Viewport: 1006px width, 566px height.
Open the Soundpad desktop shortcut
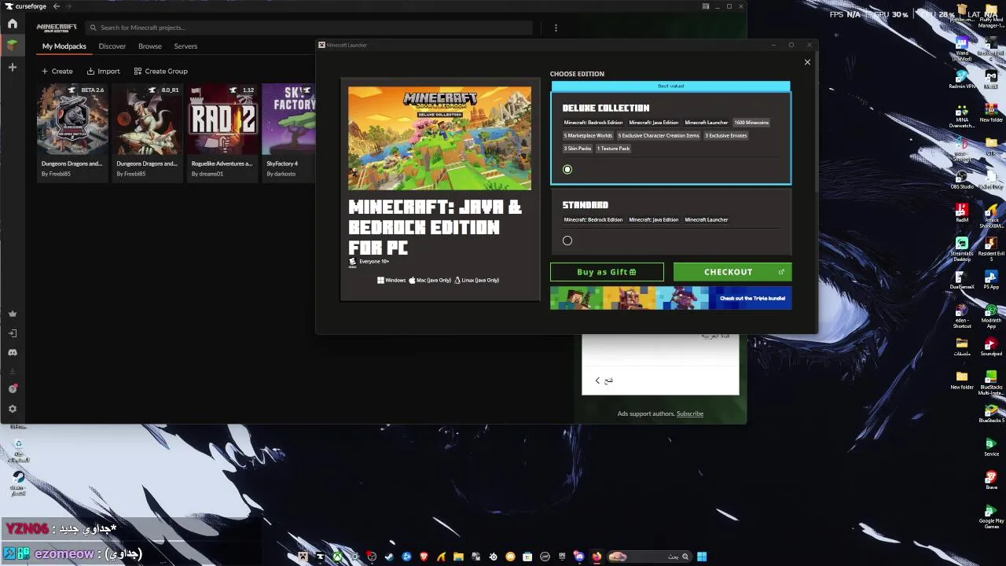[x=991, y=346]
